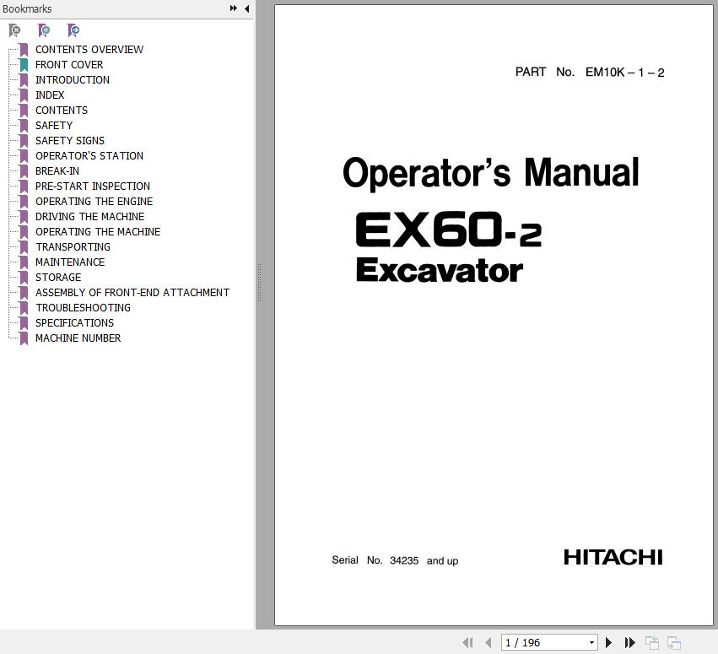
Task: Select the BREAK-IN bookmark
Action: (57, 170)
